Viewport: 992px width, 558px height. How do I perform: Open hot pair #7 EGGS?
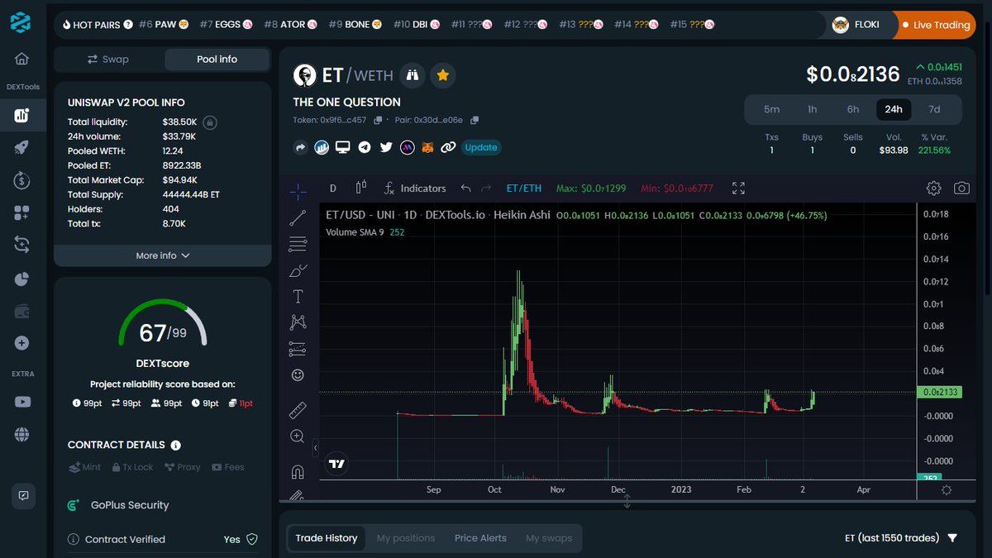[226, 25]
